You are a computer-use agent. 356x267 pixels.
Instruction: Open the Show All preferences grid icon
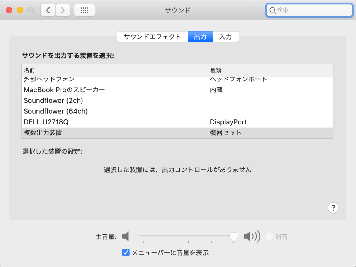pyautogui.click(x=84, y=10)
